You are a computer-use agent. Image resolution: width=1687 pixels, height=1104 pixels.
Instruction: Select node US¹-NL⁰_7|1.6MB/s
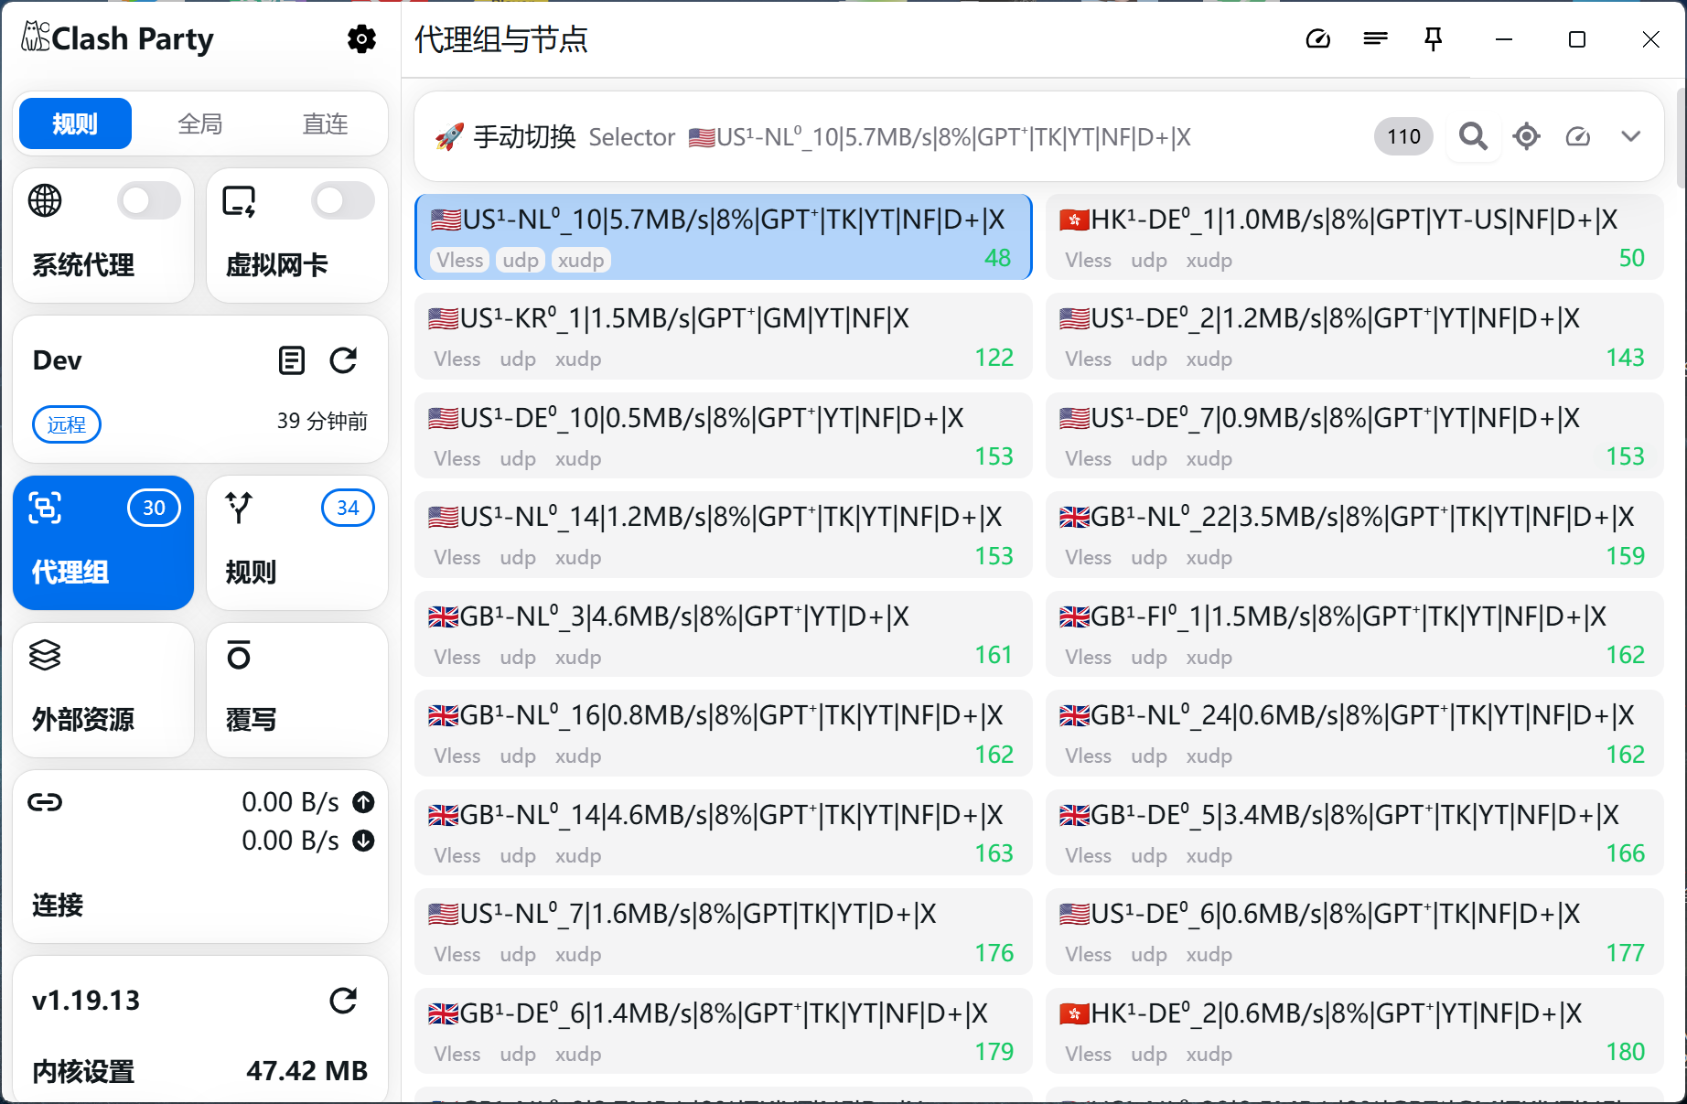(723, 931)
